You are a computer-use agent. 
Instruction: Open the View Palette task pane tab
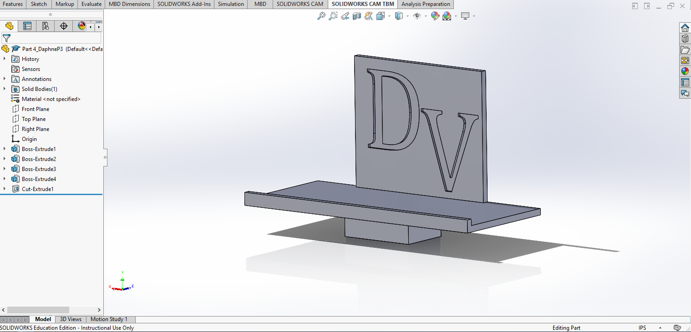(x=685, y=61)
